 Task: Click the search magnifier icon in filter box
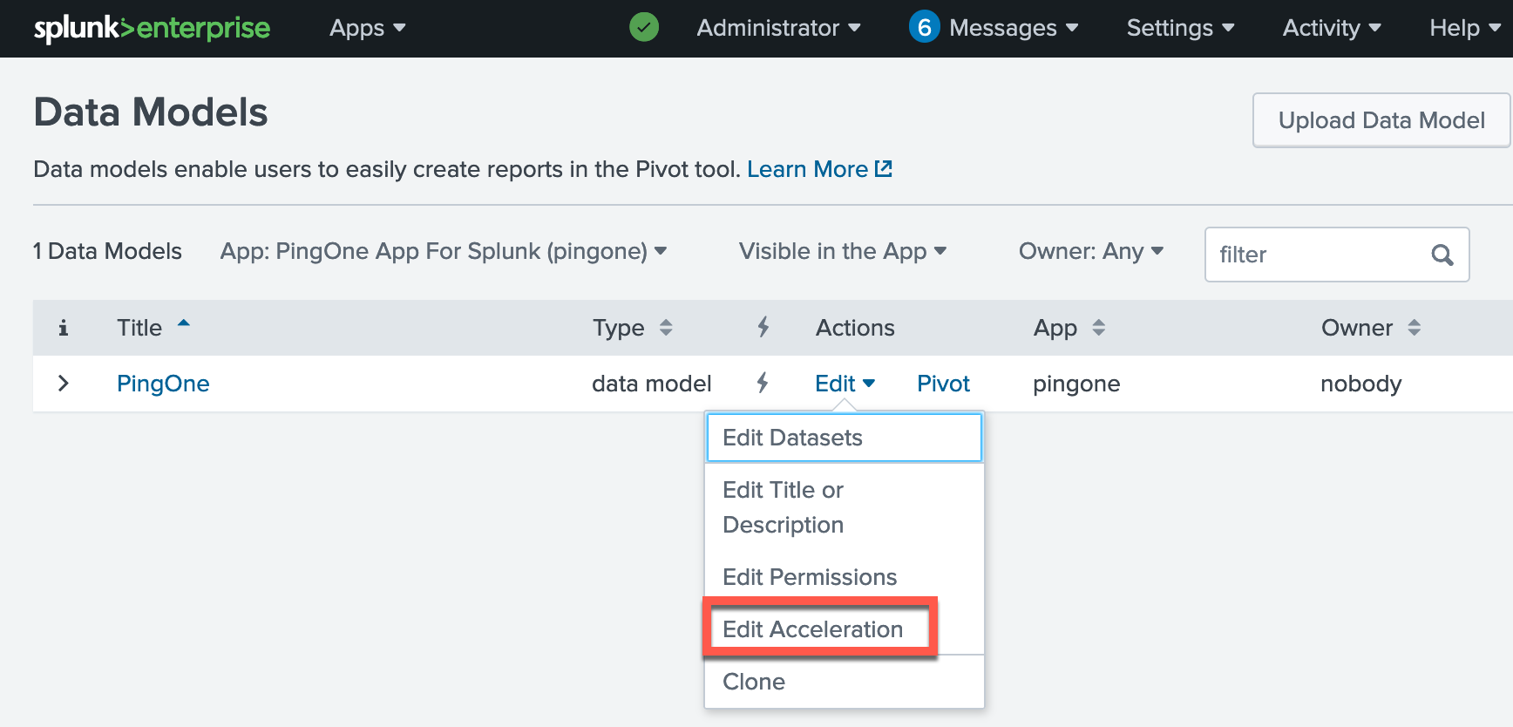tap(1442, 255)
